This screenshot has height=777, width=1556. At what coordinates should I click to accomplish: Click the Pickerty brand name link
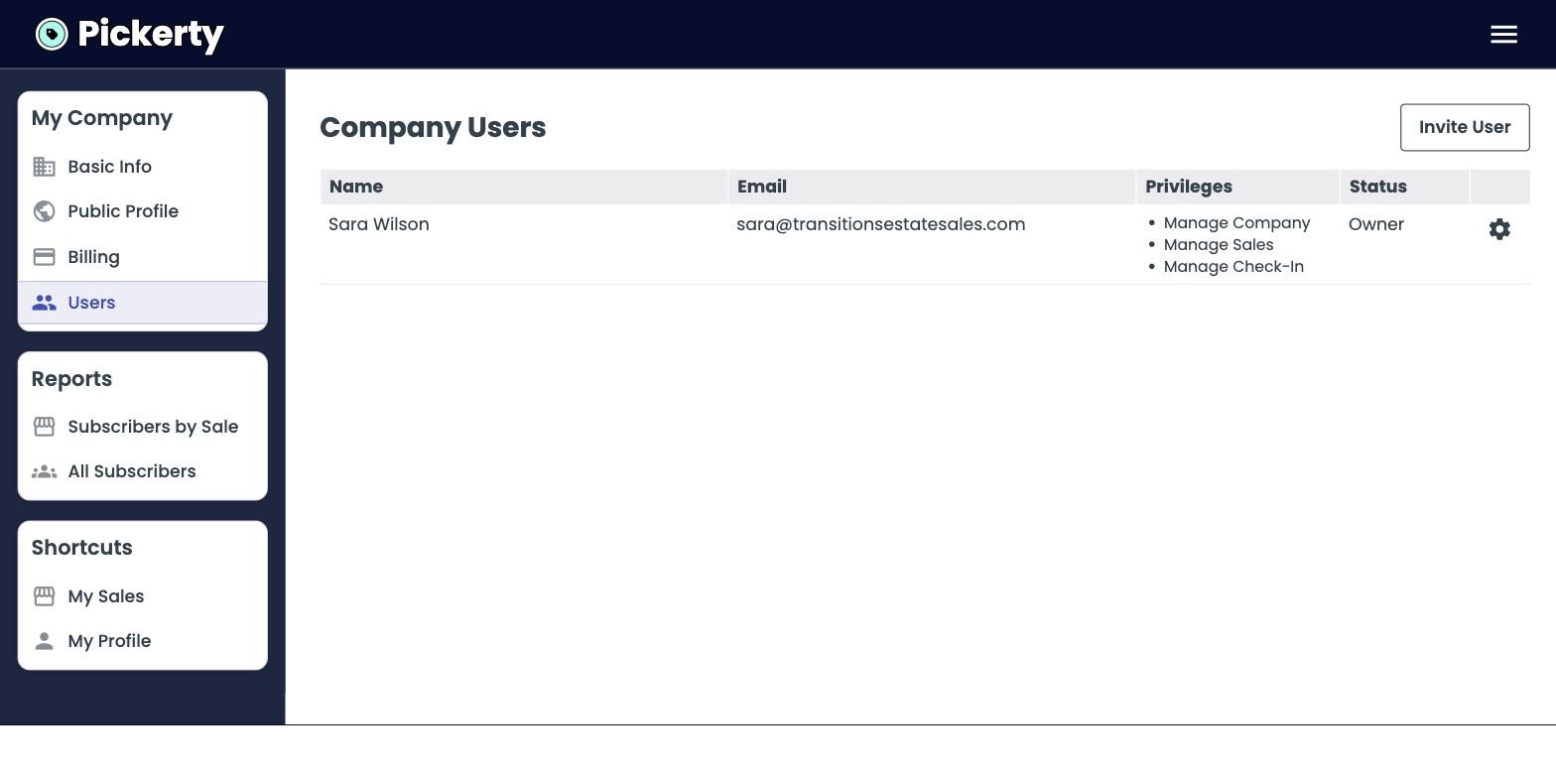[151, 35]
